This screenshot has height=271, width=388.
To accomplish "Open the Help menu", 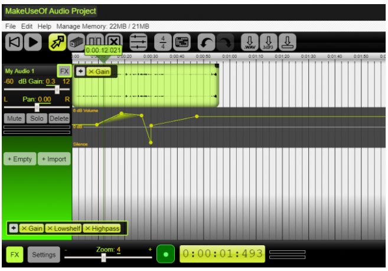I will (44, 26).
